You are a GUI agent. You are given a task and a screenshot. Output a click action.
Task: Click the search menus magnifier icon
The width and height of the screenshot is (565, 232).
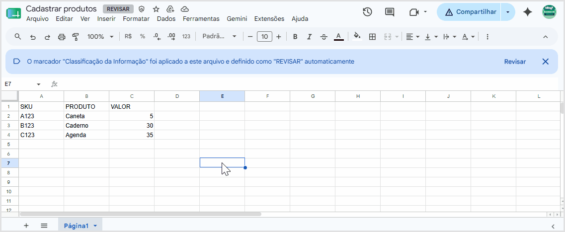click(x=18, y=36)
